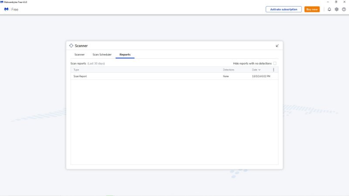Open the three-dot column options menu
This screenshot has height=196, width=349.
click(274, 70)
